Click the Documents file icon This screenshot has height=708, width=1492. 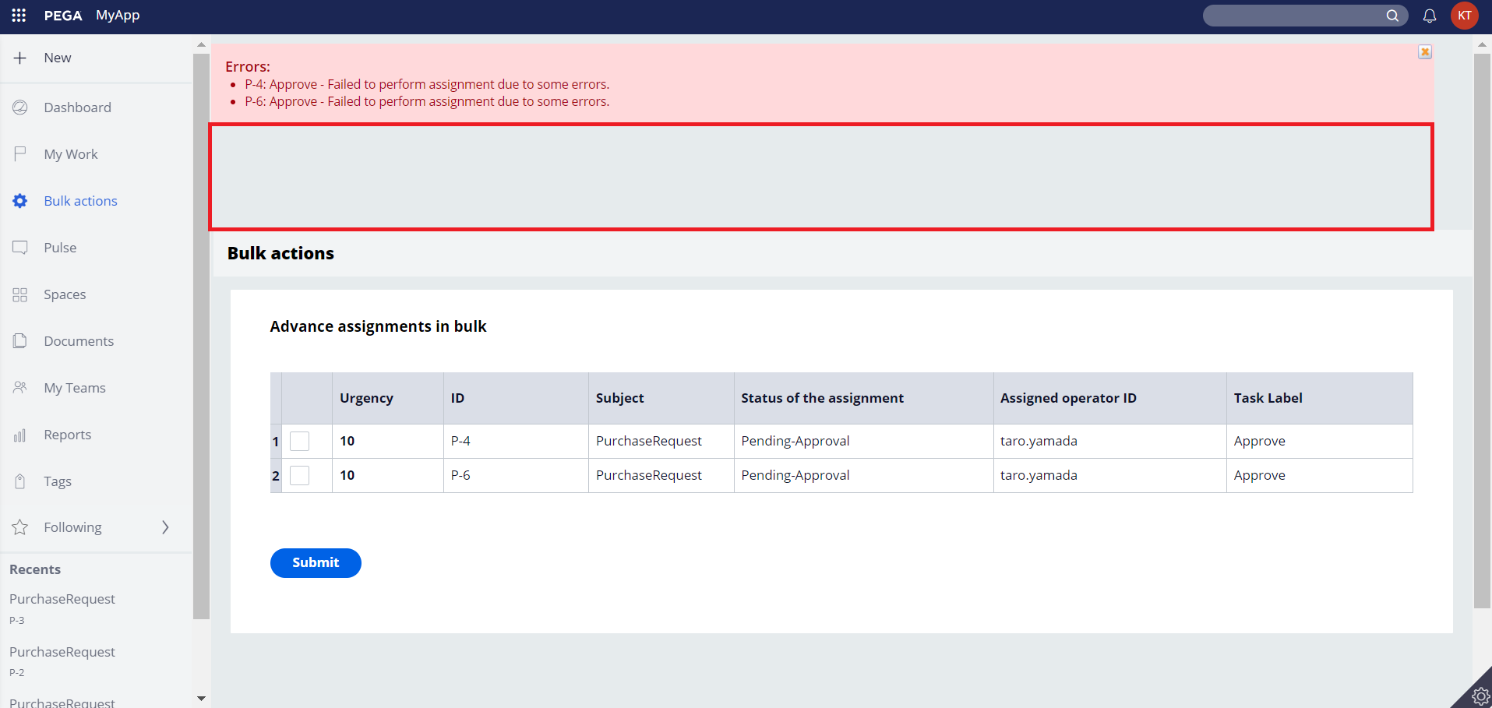(x=20, y=341)
